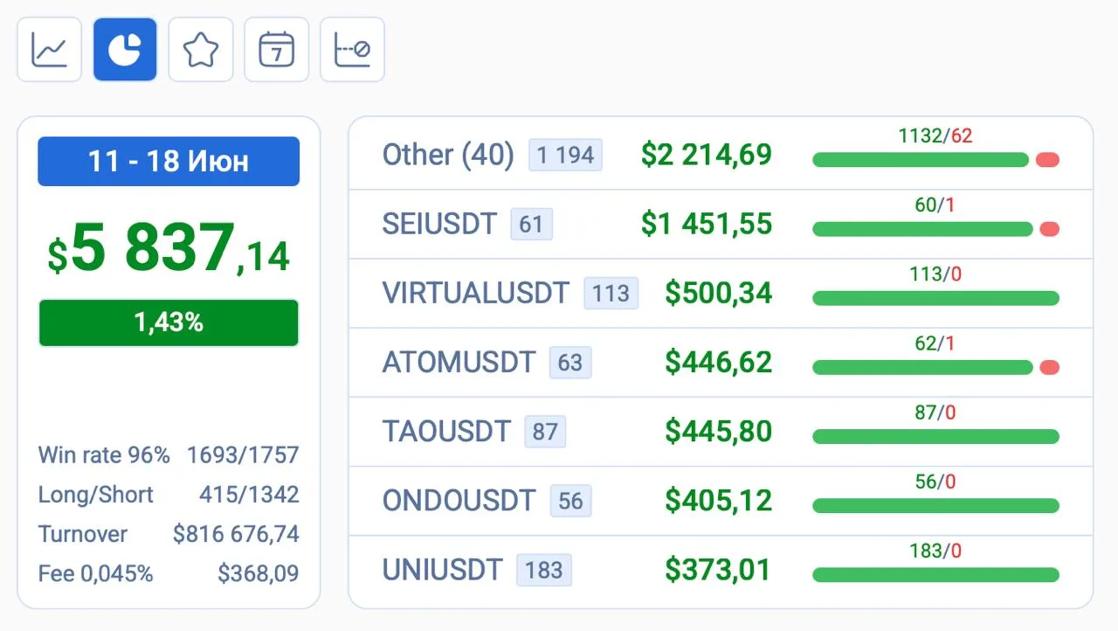Click the 1,43% profit percentage bar
1118x631 pixels.
(169, 322)
